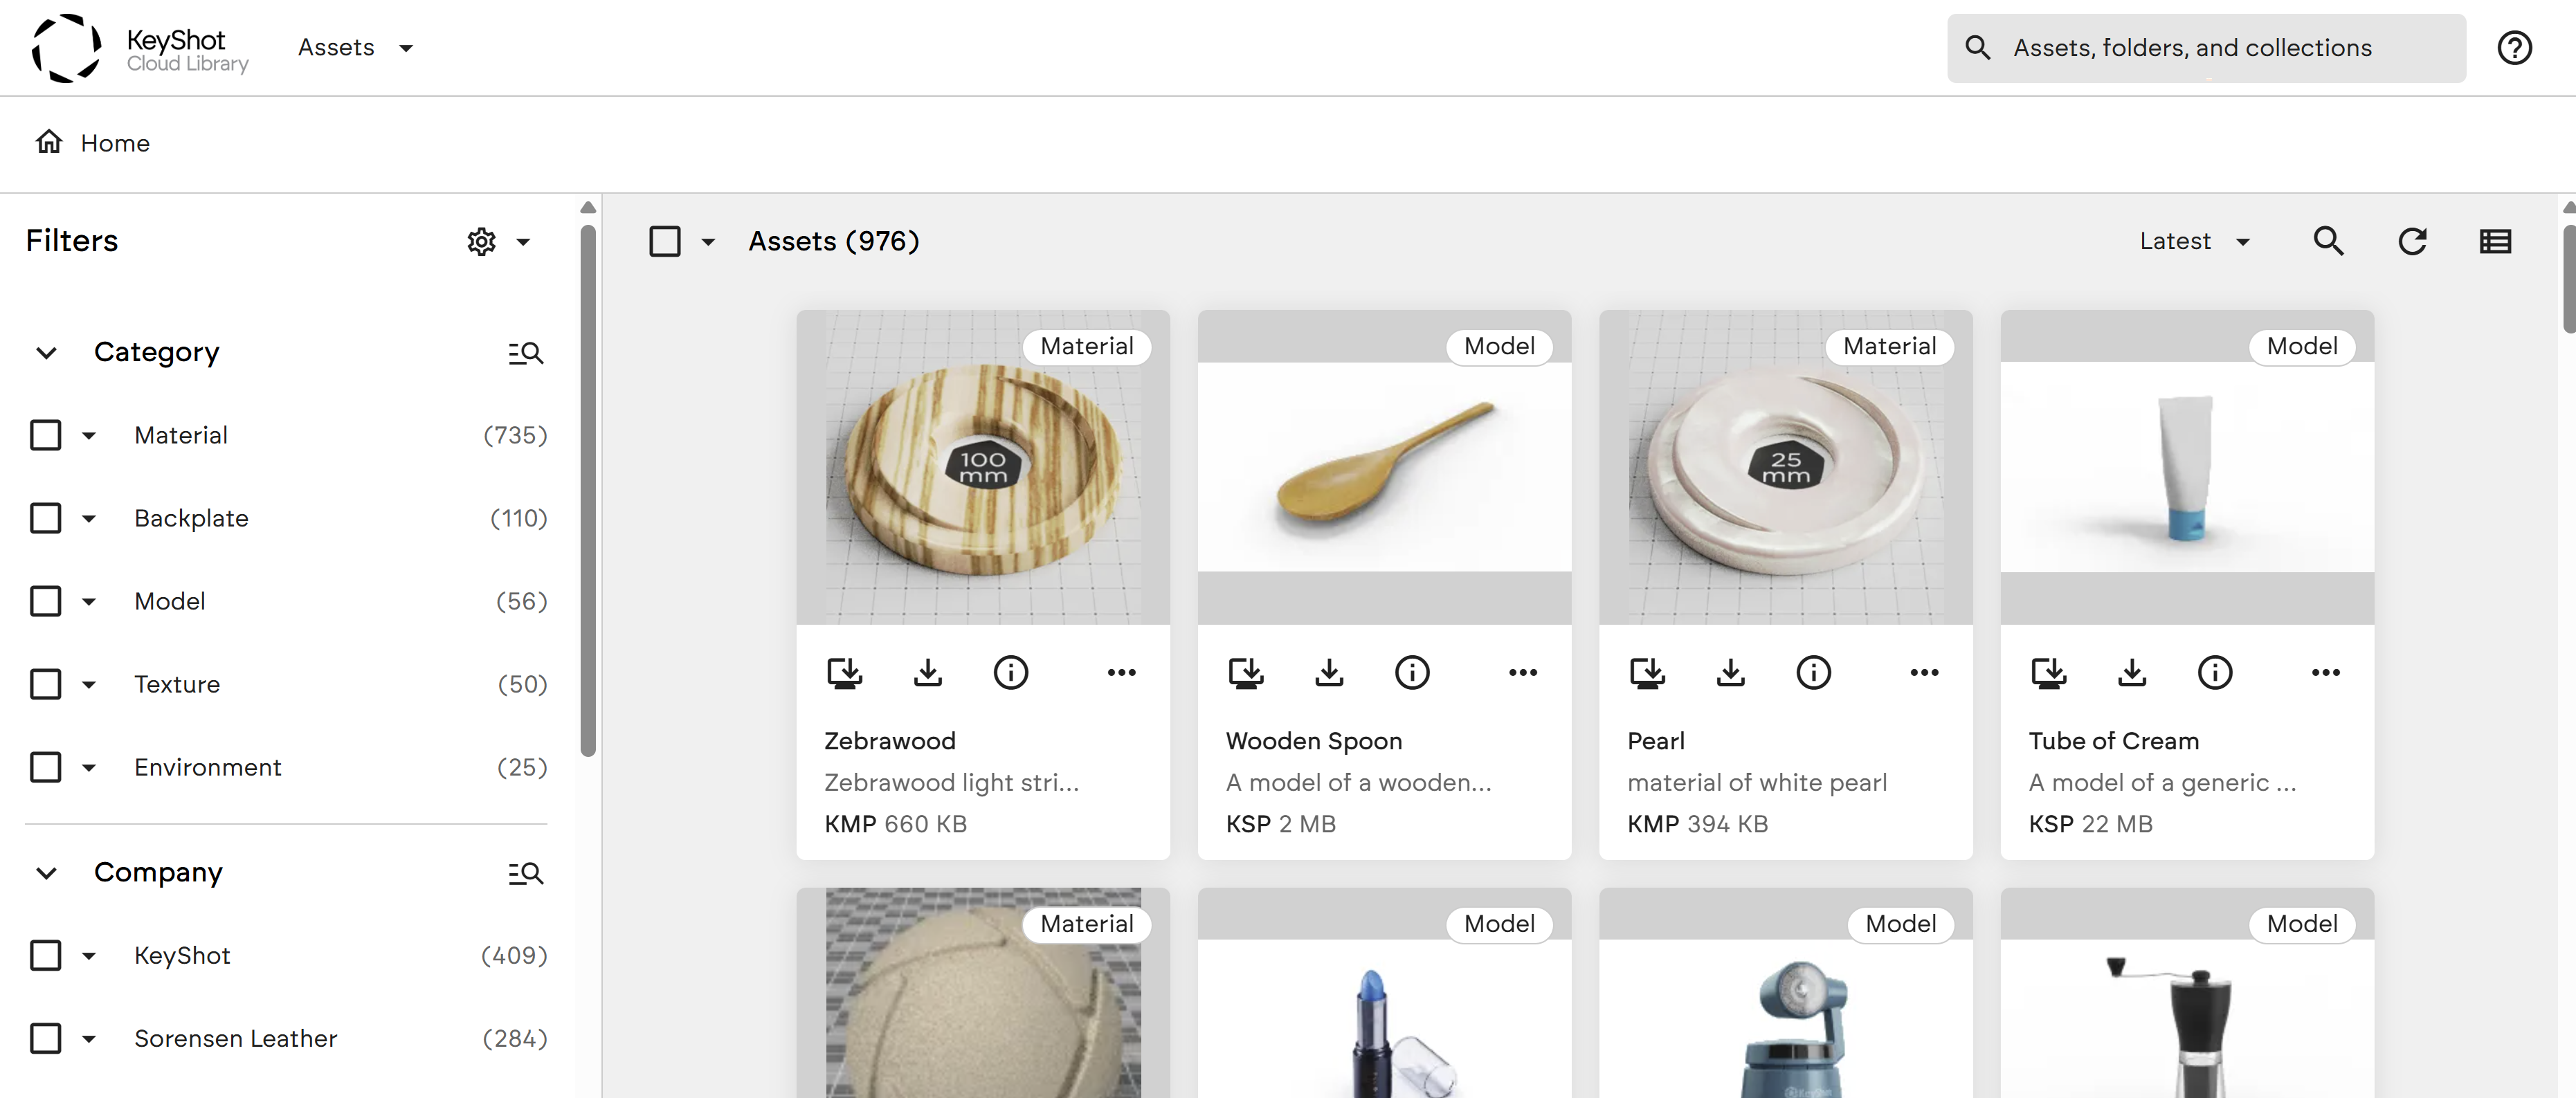Check the Material category filter
Image resolution: width=2576 pixels, height=1098 pixels.
pos(46,435)
